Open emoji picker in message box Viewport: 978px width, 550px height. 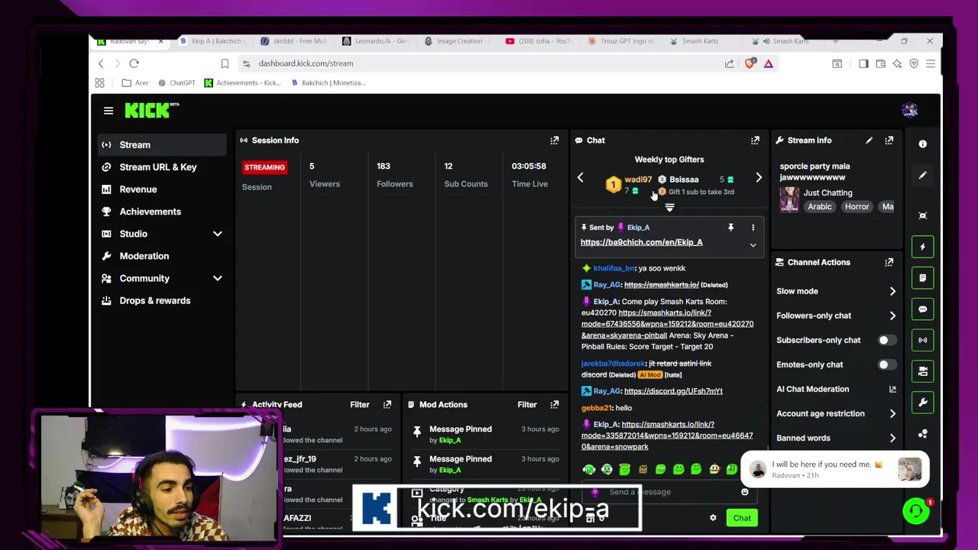(x=745, y=492)
